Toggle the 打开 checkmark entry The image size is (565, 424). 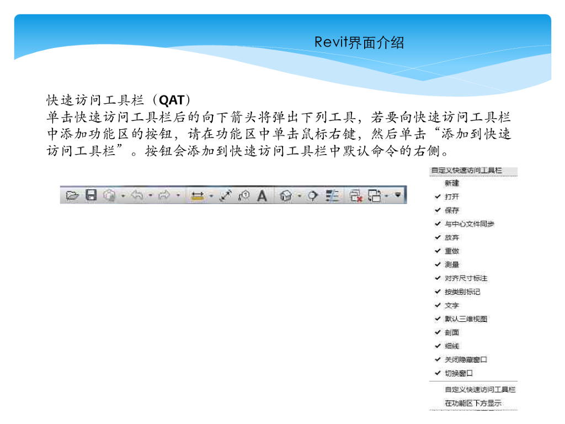447,197
